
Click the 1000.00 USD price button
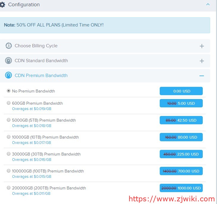click(x=181, y=188)
